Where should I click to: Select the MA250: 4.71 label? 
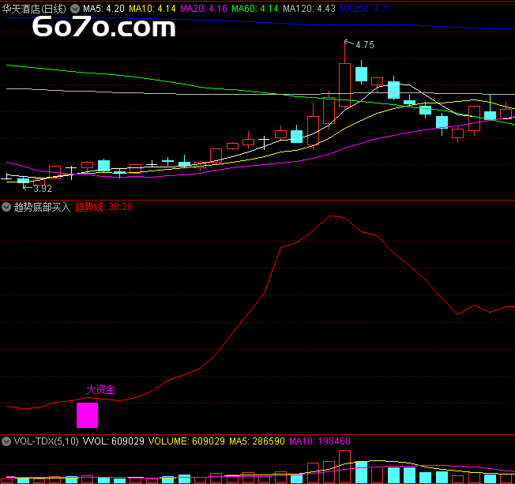tap(366, 9)
